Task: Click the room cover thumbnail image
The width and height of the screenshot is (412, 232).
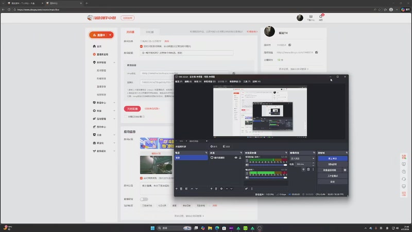Action: (156, 164)
